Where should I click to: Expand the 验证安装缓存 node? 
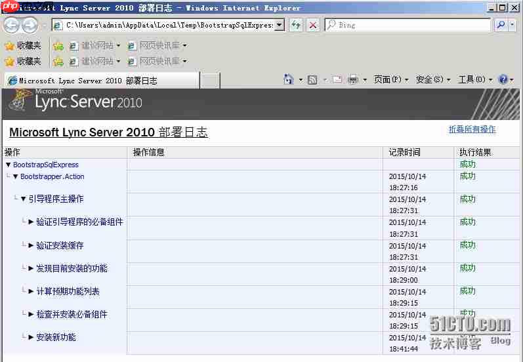tap(31, 246)
